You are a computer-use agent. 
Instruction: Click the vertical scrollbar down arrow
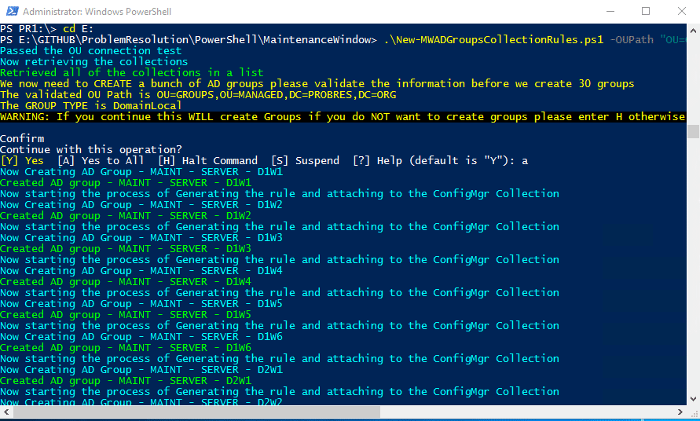693,399
